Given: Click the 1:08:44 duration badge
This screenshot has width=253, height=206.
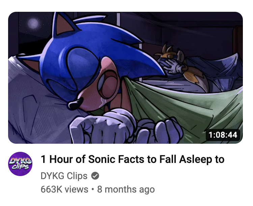Looking at the screenshot, I should (223, 135).
